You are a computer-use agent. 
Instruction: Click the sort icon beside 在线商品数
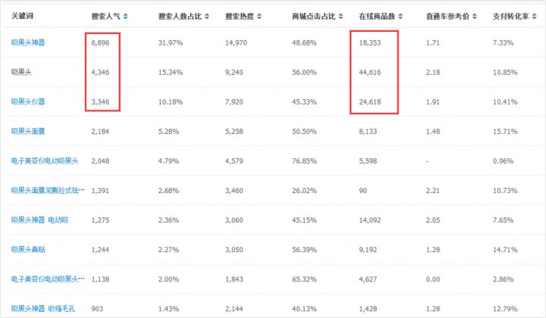(x=400, y=16)
